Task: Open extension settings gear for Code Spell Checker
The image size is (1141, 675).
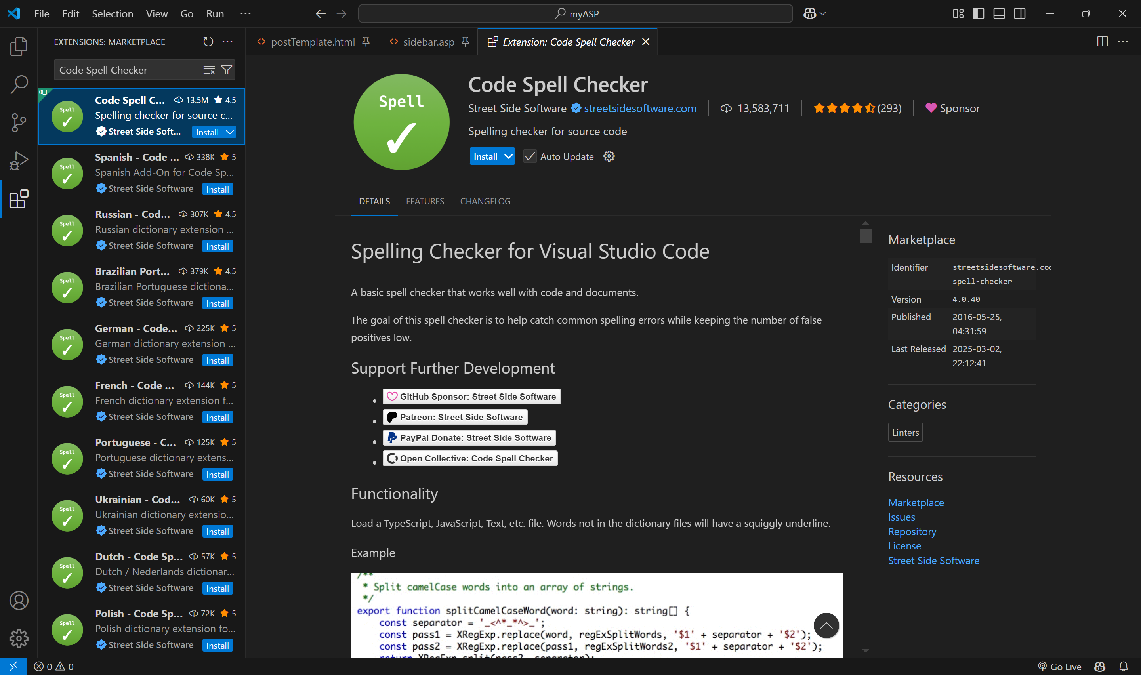Action: [x=609, y=156]
